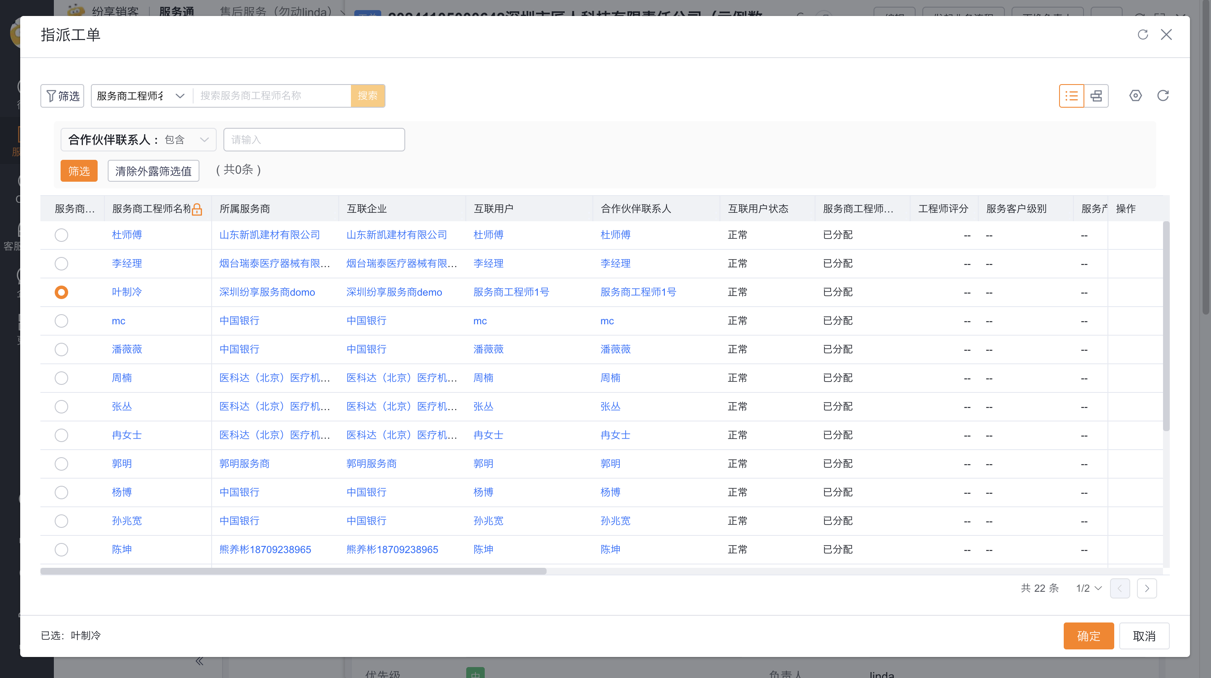
Task: Switch to split card view layout
Action: [x=1096, y=96]
